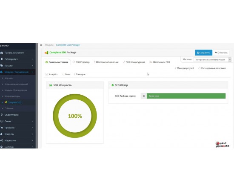Click the Система gear icon
The width and height of the screenshot is (234, 192).
coord(2,147)
